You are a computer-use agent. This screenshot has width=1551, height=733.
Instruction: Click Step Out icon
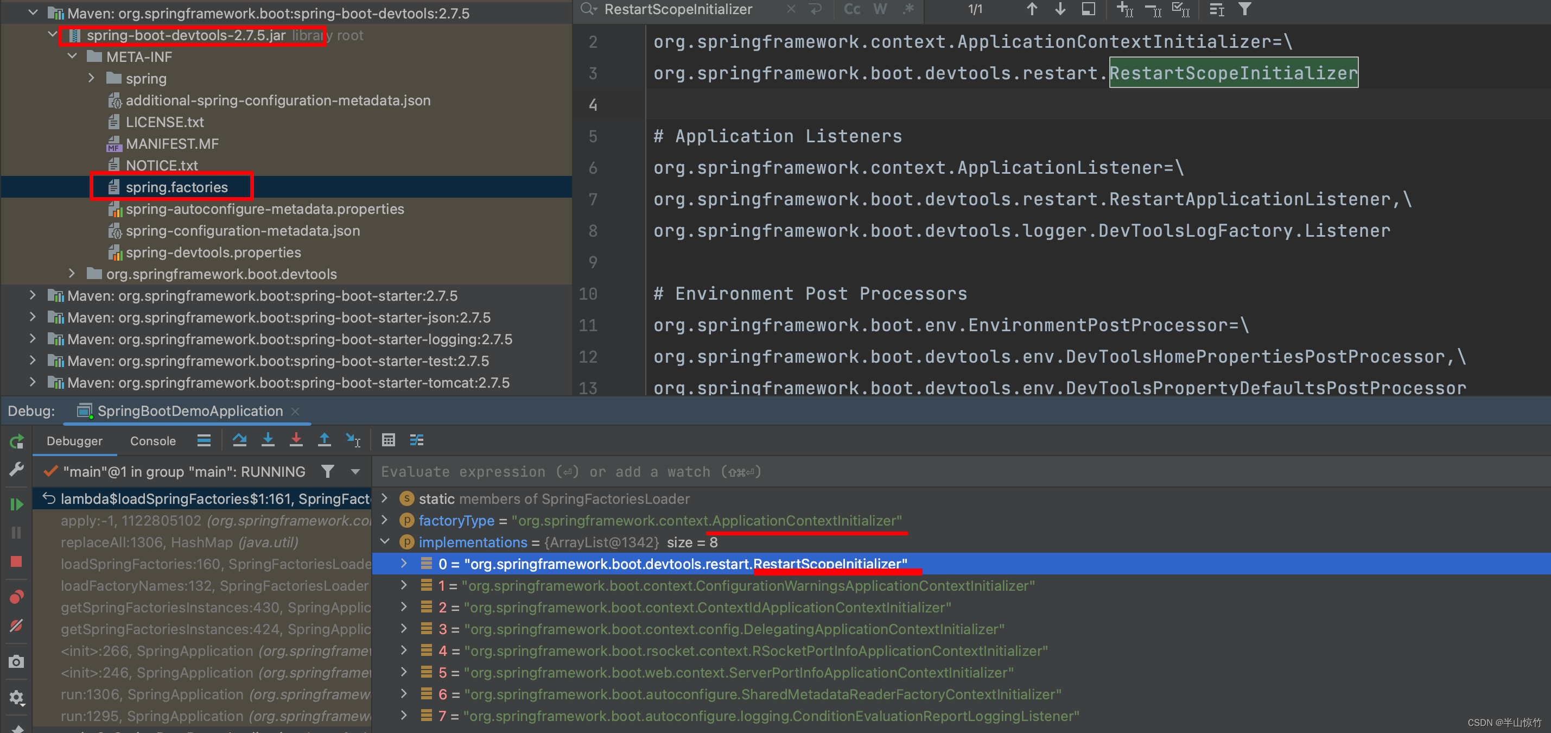(325, 440)
